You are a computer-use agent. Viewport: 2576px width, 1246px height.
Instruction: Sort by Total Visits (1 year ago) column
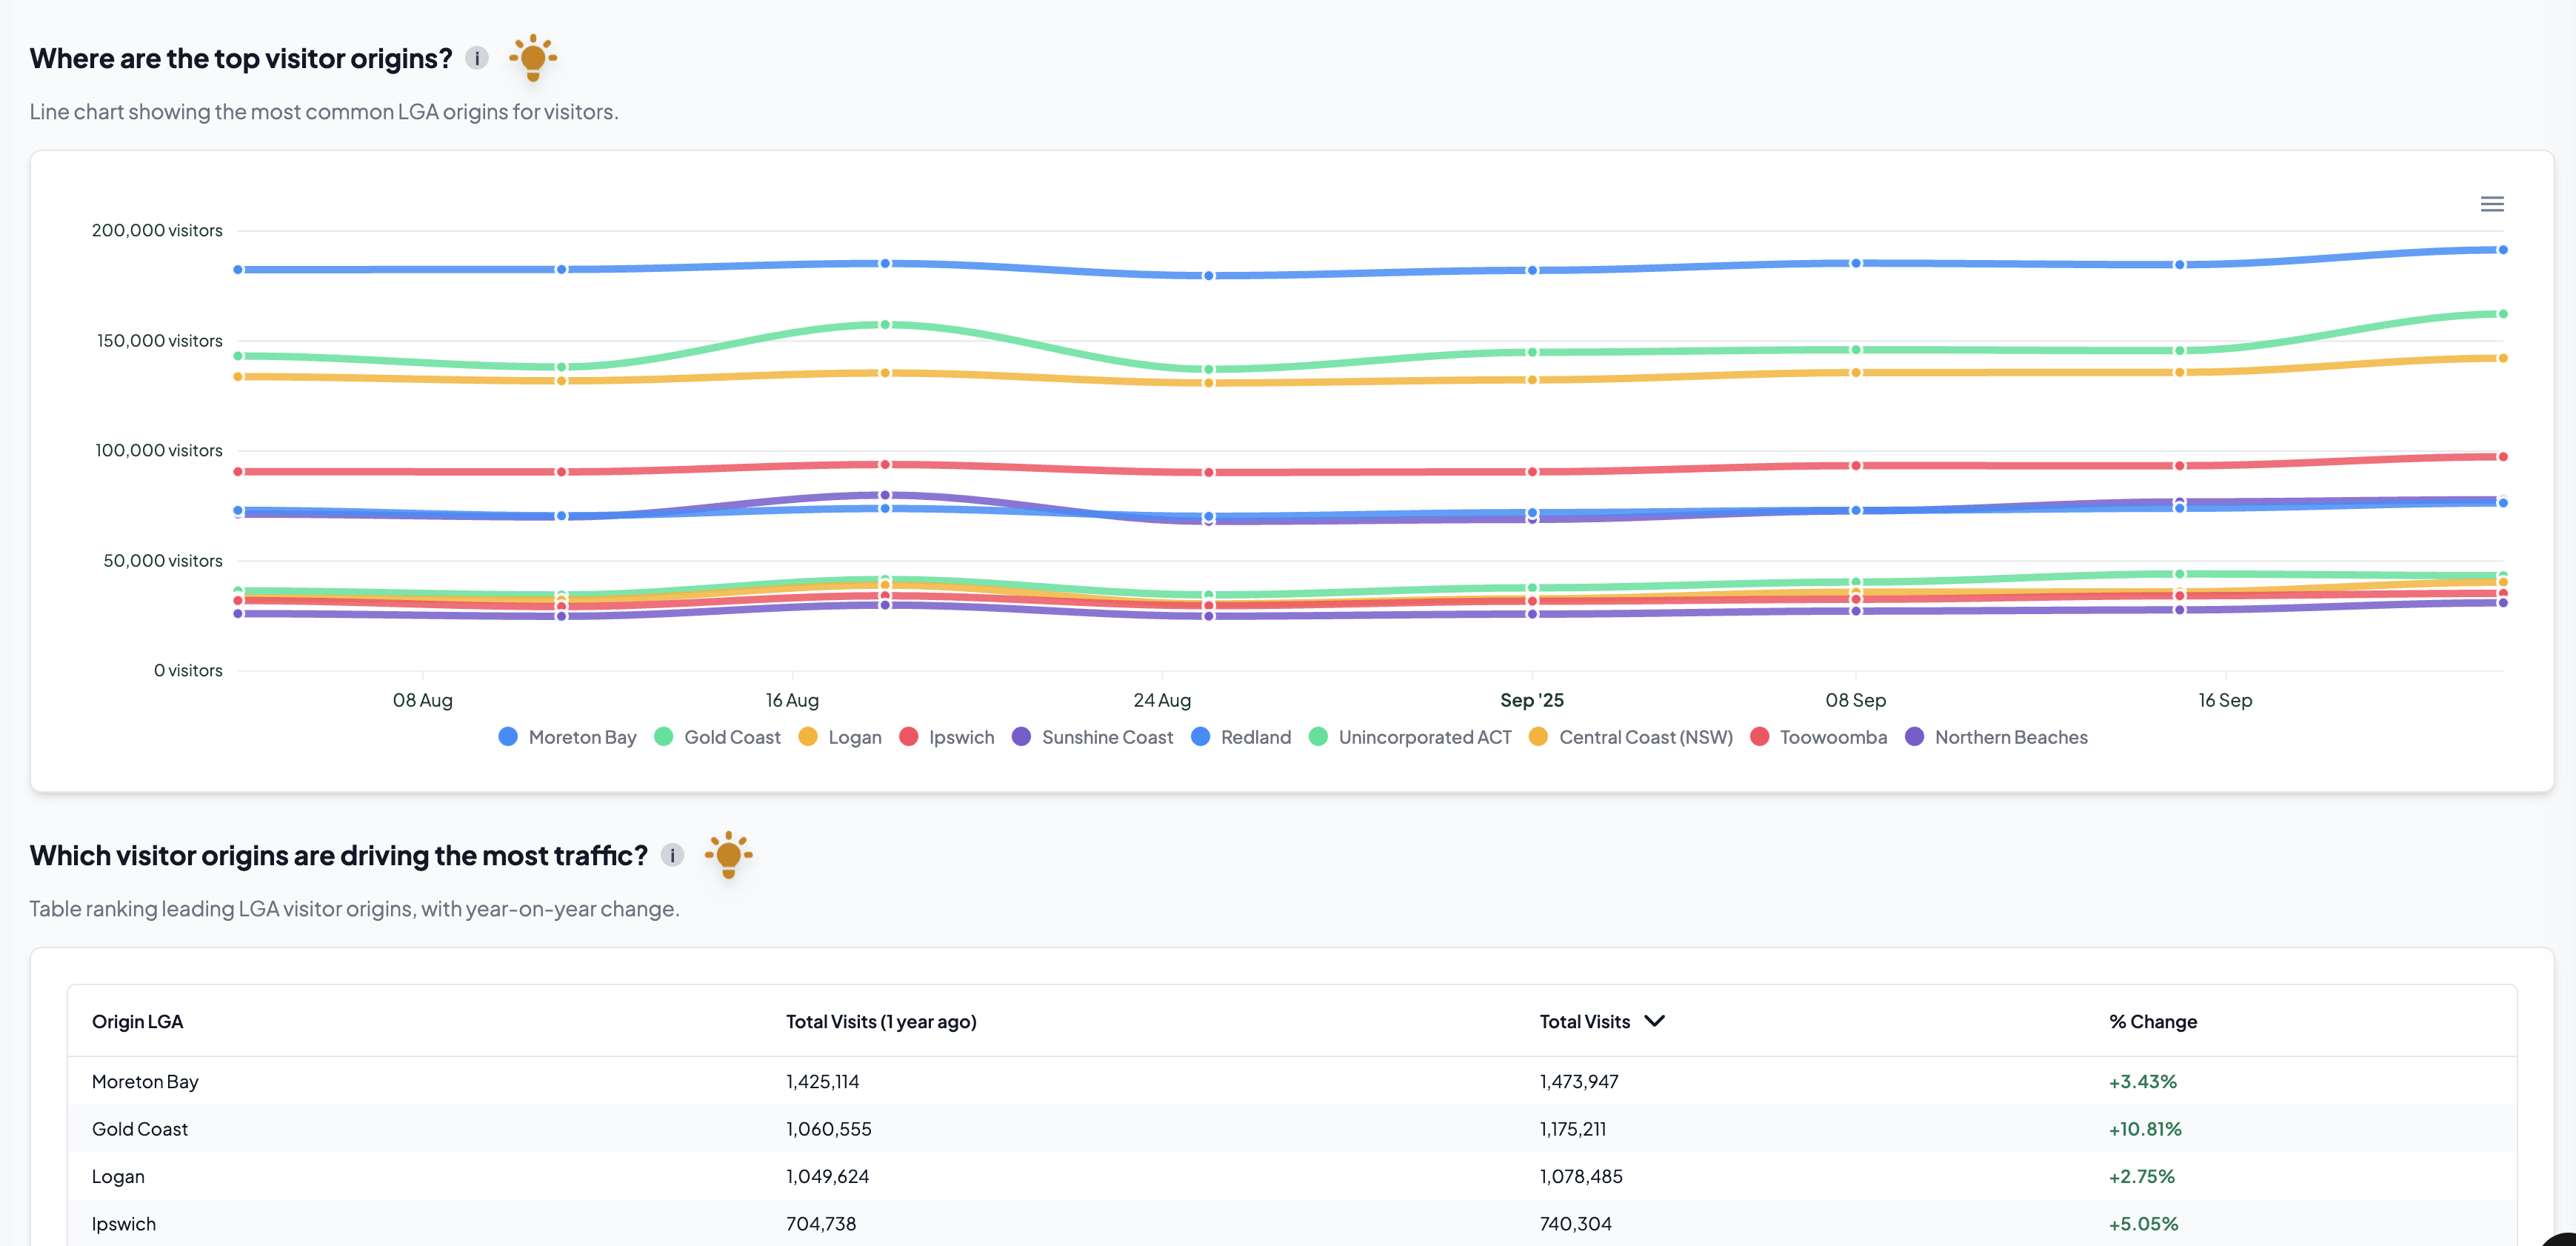880,1021
